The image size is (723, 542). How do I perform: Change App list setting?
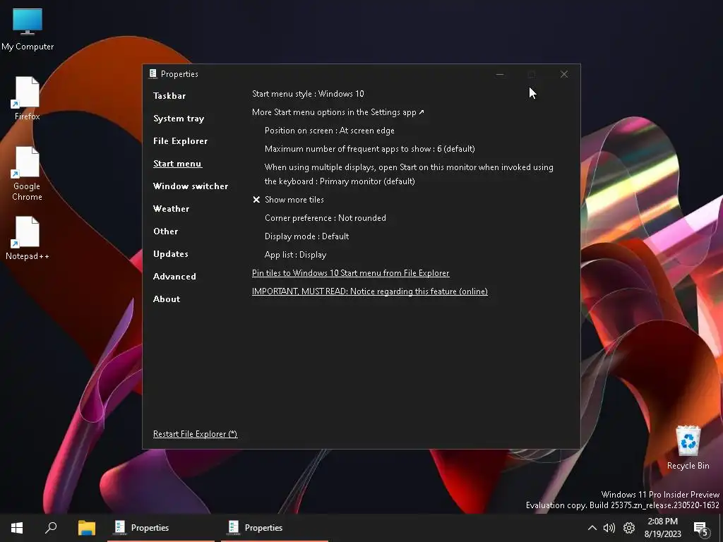296,255
